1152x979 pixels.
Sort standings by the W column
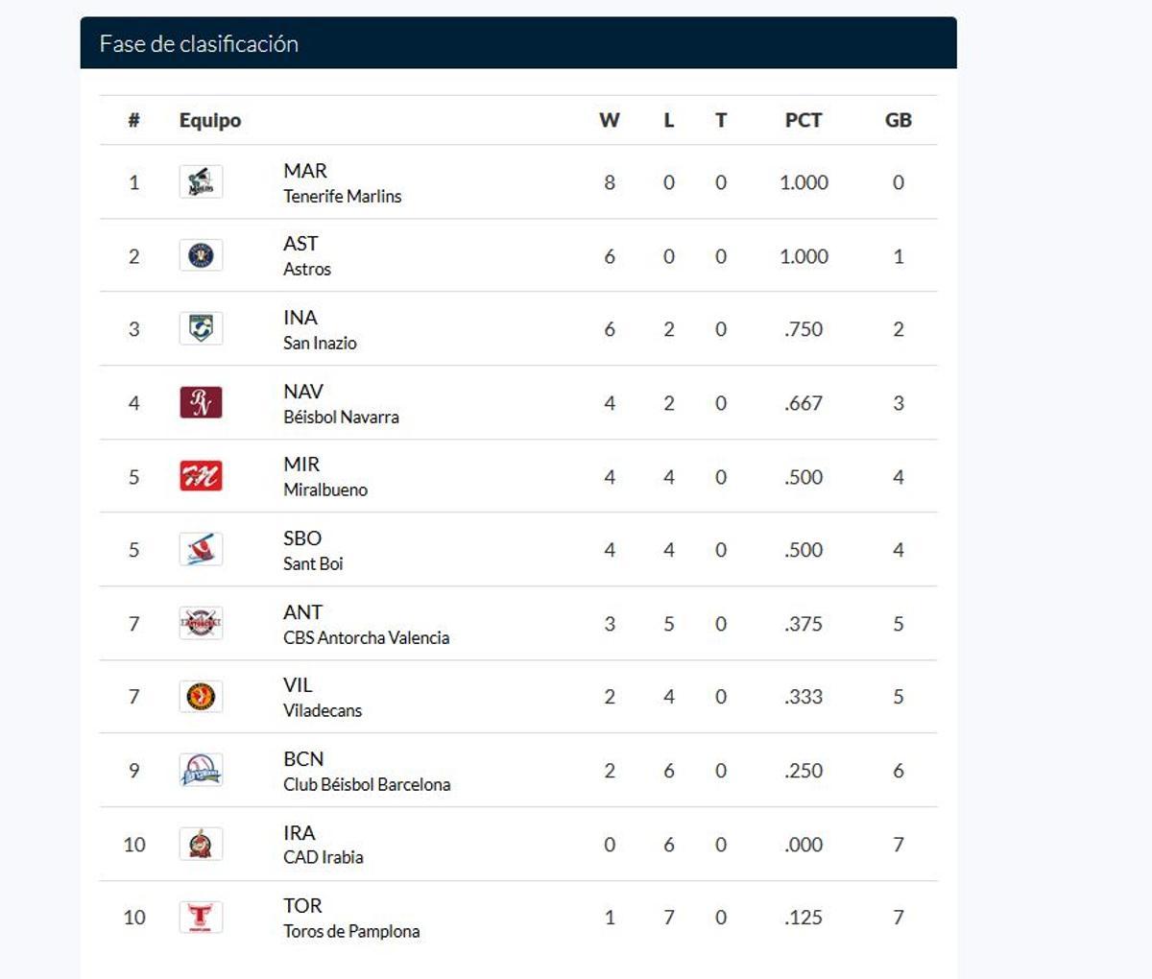610,120
